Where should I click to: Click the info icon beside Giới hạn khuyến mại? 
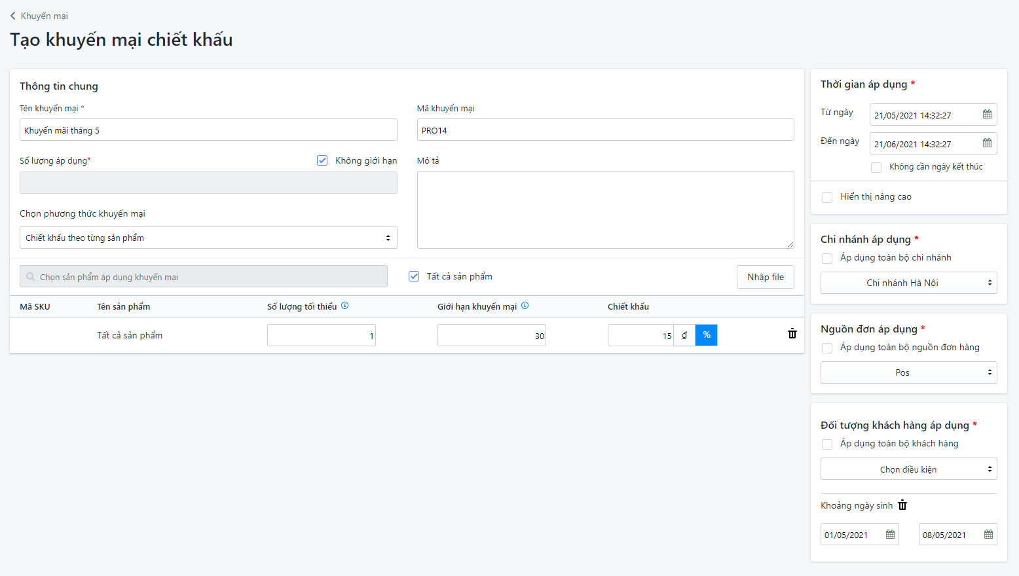point(525,306)
